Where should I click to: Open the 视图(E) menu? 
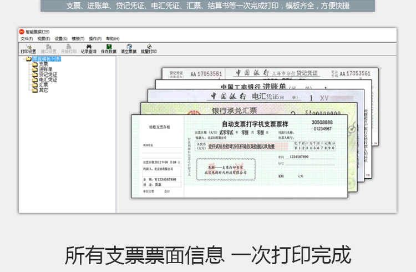click(x=44, y=39)
